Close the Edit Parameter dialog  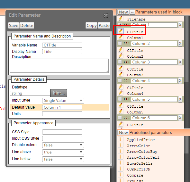pyautogui.click(x=106, y=15)
